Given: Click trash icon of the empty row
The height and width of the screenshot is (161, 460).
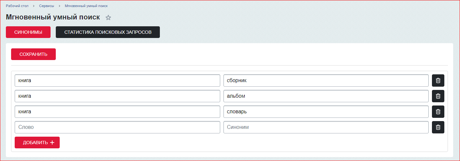Looking at the screenshot, I should coord(438,127).
